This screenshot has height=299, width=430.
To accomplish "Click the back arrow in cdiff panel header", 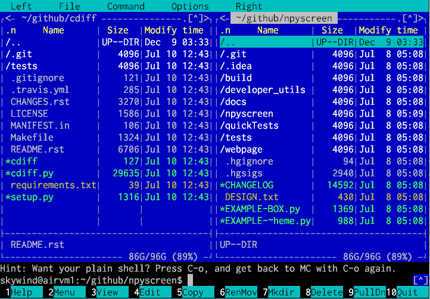I will click(x=8, y=18).
